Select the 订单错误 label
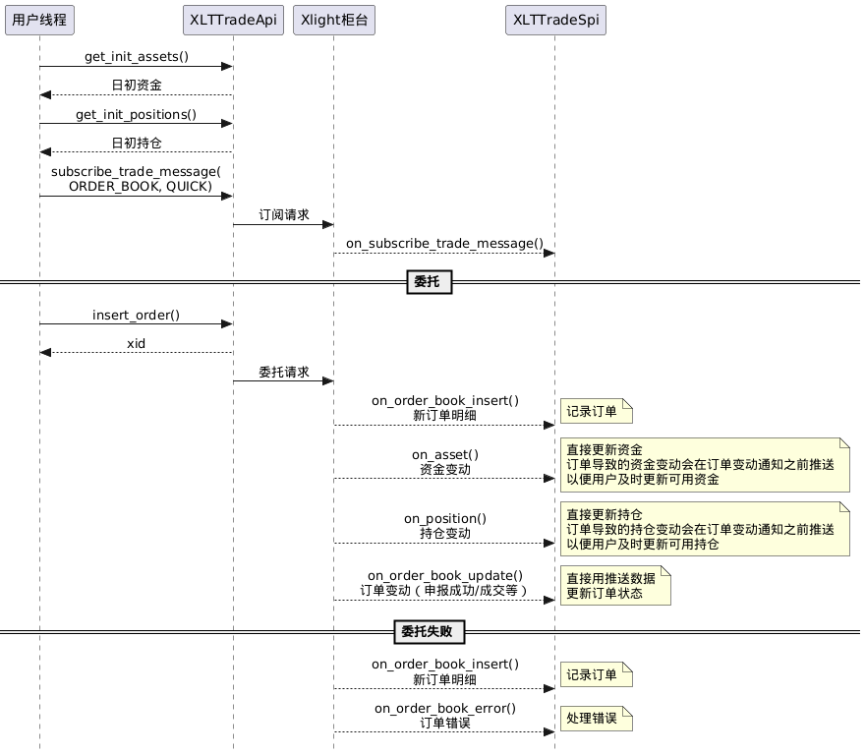 point(445,724)
